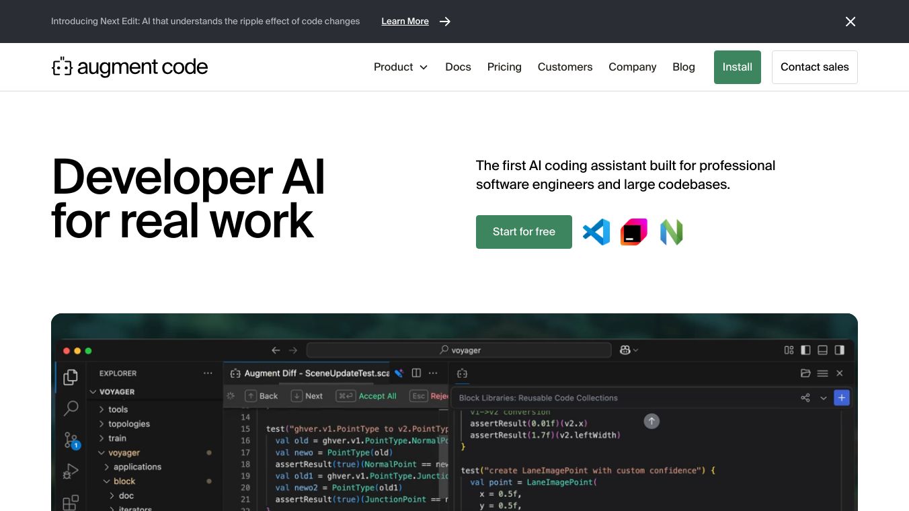This screenshot has width=909, height=511.
Task: Close the Augment chat panel
Action: coord(840,373)
